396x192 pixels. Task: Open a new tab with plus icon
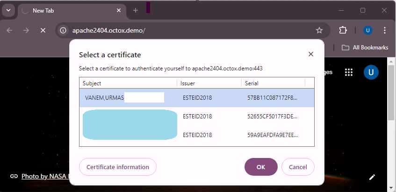click(x=136, y=10)
